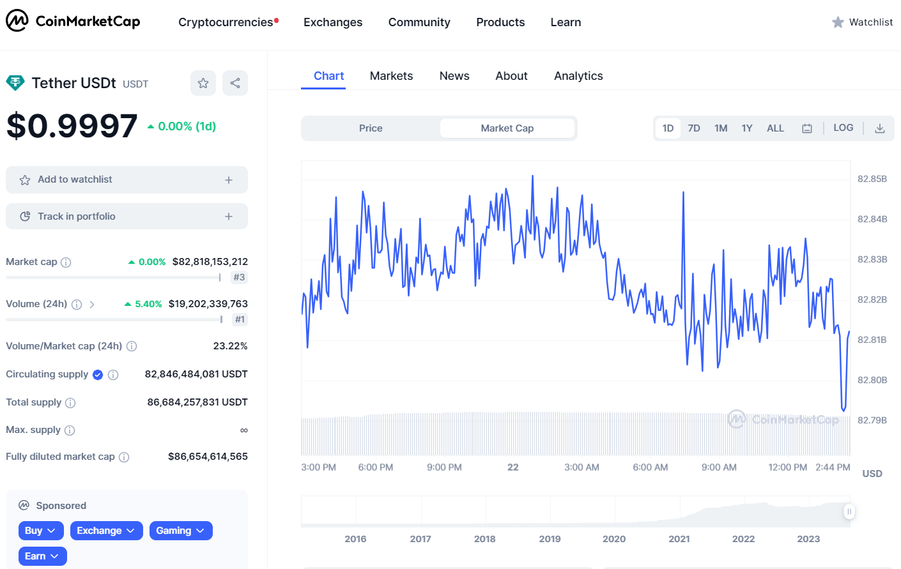The image size is (901, 569).
Task: Expand the Gaming sponsored dropdown
Action: (181, 531)
